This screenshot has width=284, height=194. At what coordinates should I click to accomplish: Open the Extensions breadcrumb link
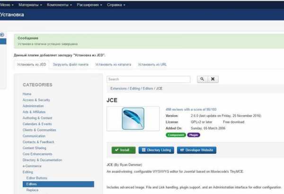pyautogui.click(x=118, y=89)
